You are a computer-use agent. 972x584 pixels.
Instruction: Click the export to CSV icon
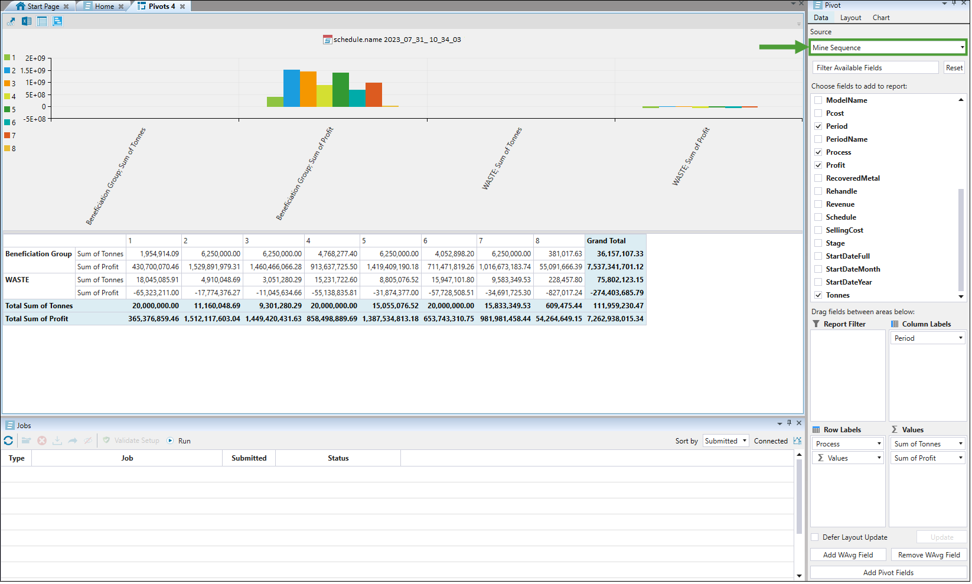tap(11, 22)
